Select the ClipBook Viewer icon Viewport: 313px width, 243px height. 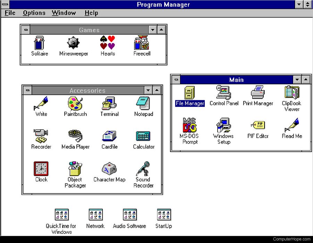[x=292, y=92]
